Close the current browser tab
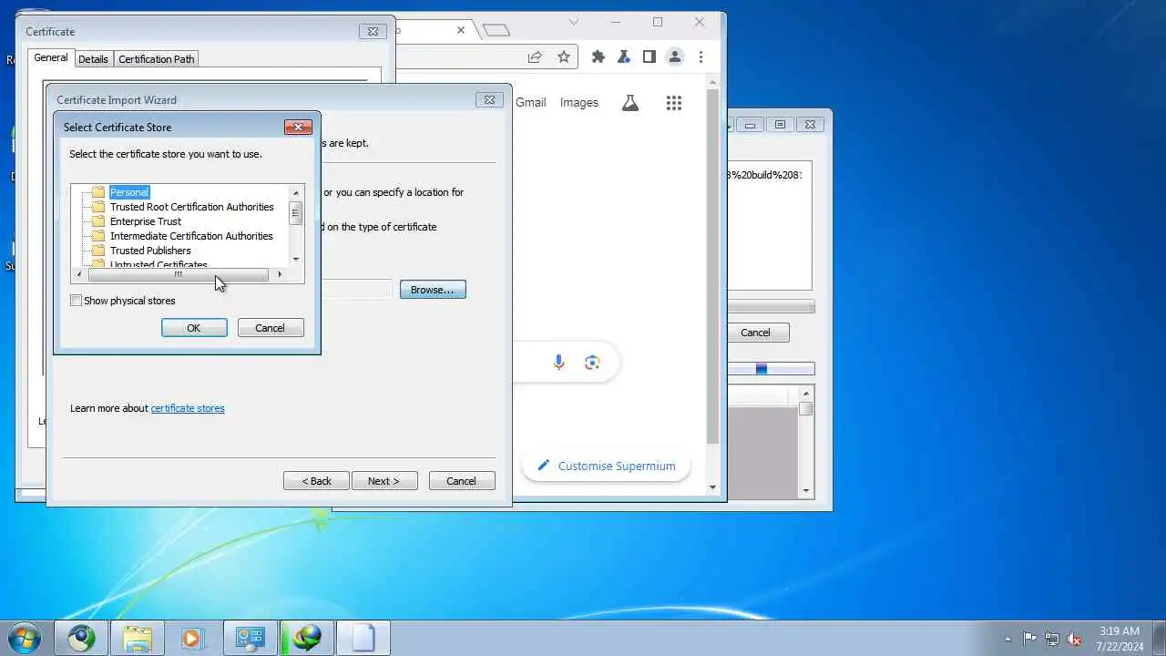The image size is (1166, 656). 461,30
